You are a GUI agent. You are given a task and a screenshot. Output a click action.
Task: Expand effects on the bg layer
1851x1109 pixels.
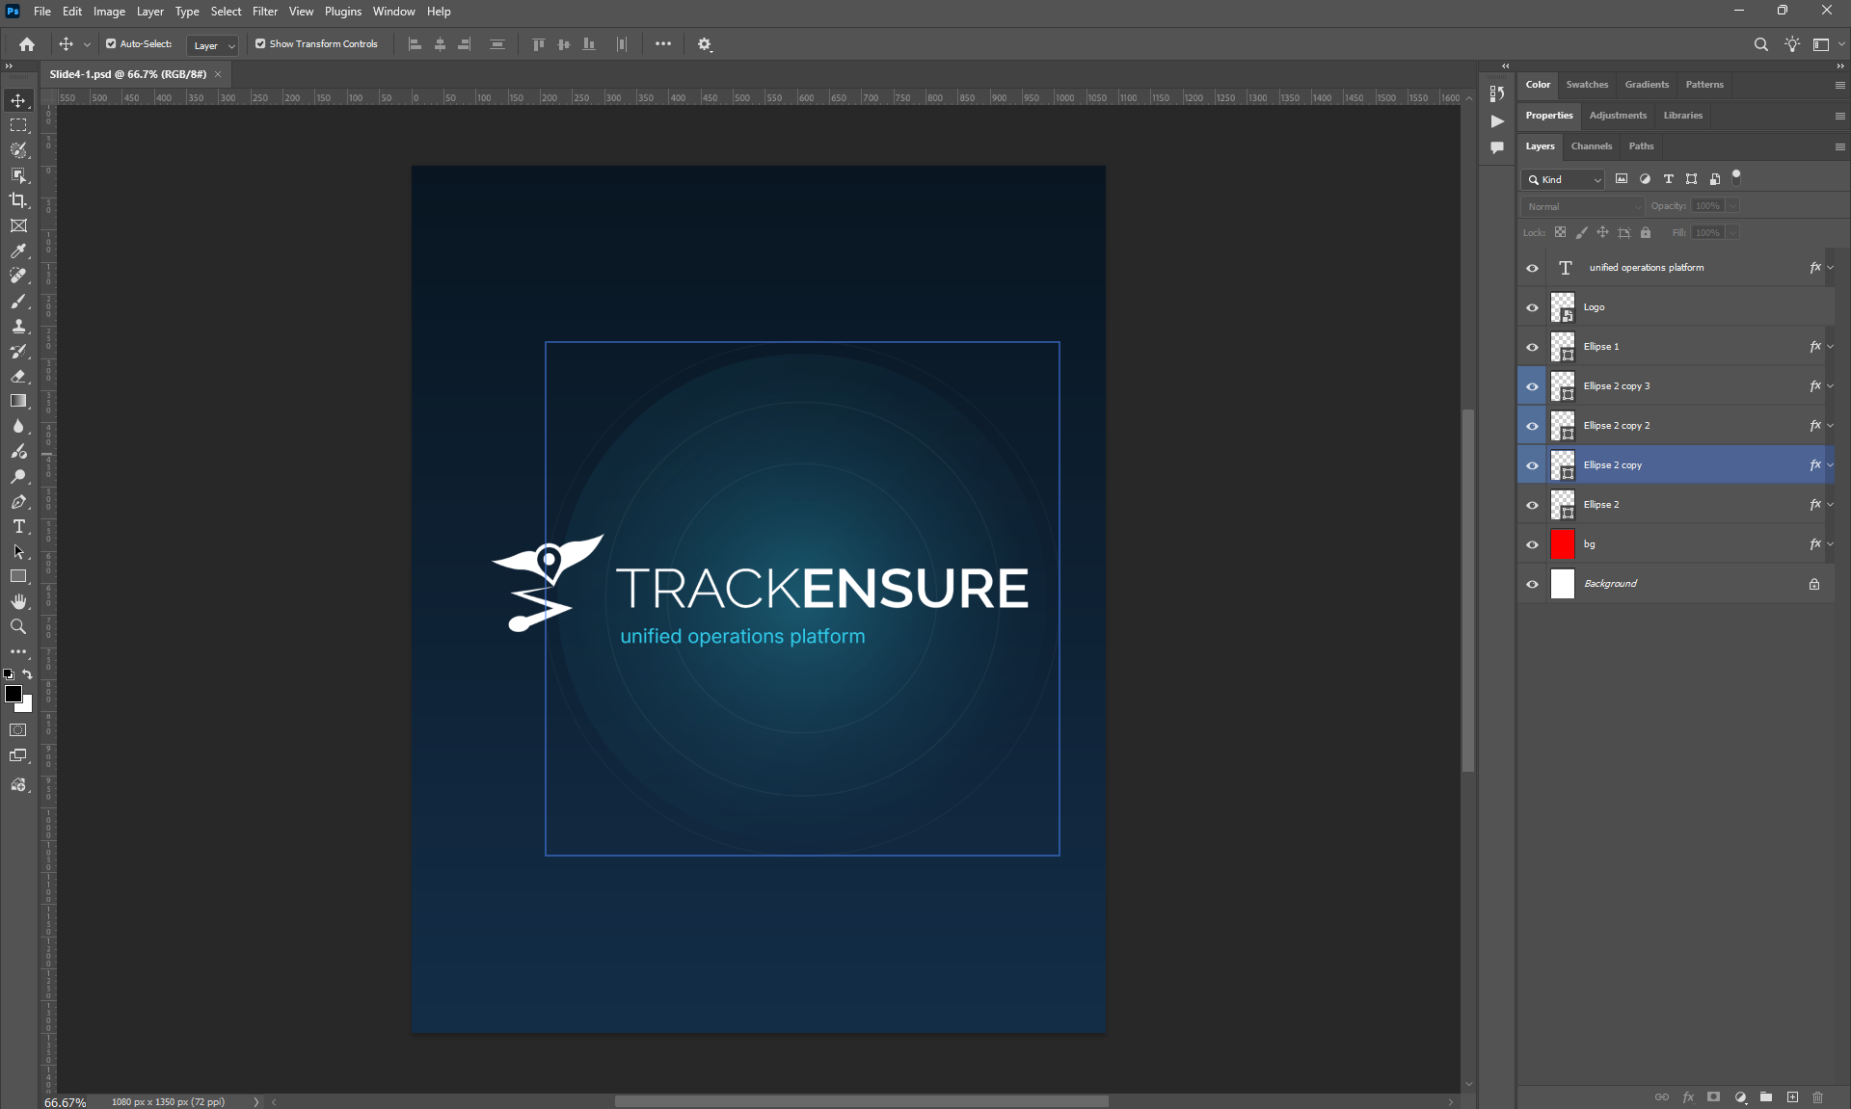click(x=1831, y=544)
